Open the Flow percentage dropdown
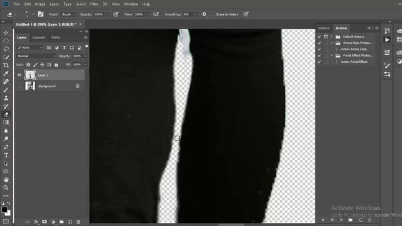 (x=148, y=14)
